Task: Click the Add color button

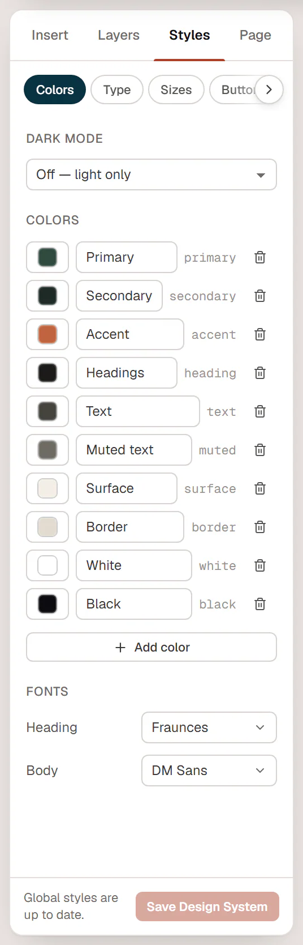Action: coord(151,647)
